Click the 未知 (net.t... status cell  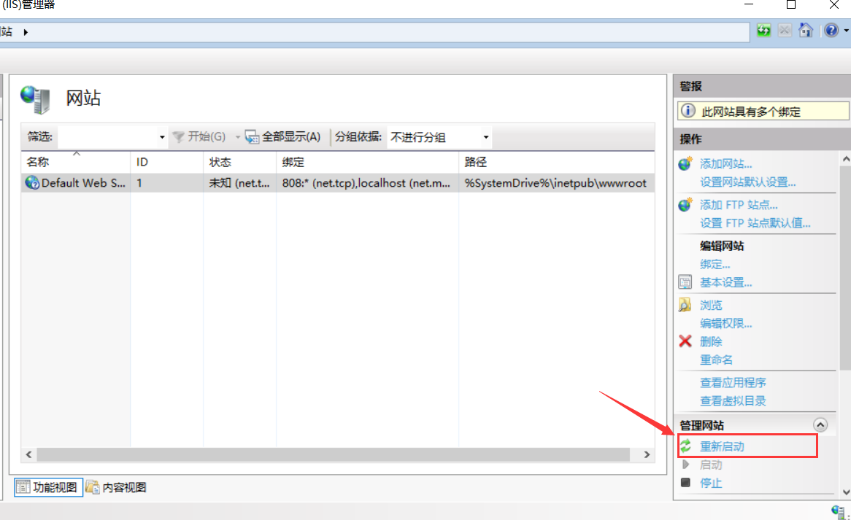(x=239, y=183)
